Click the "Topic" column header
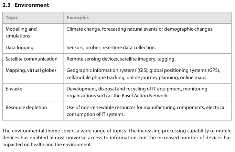 click(x=12, y=18)
